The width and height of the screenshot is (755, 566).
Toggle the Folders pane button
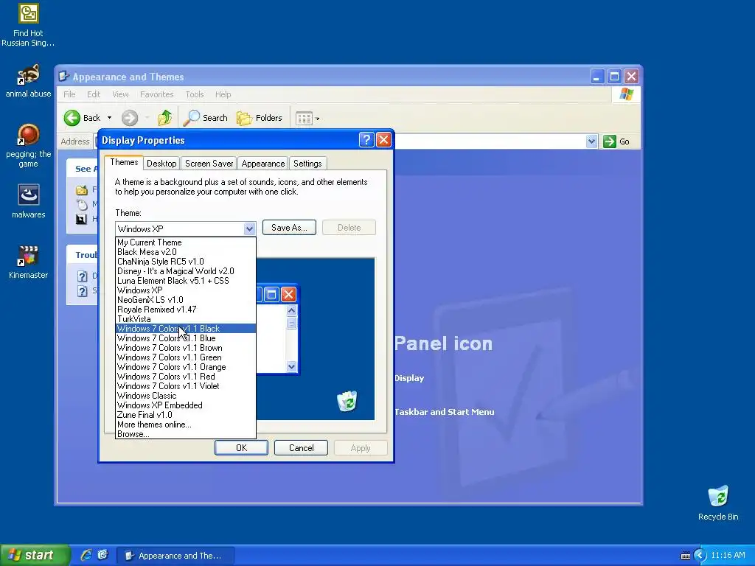click(x=259, y=118)
